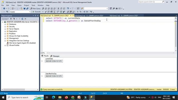
Task: Click the currentDate result cell value
Action: 54,61
